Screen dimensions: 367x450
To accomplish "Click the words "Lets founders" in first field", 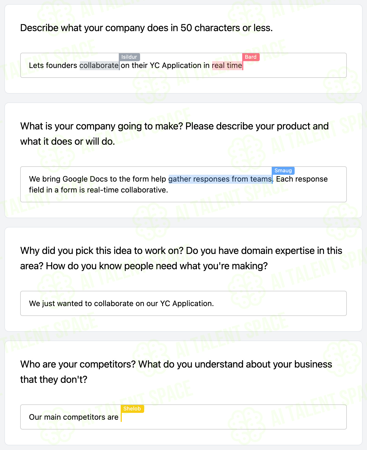I will (53, 66).
